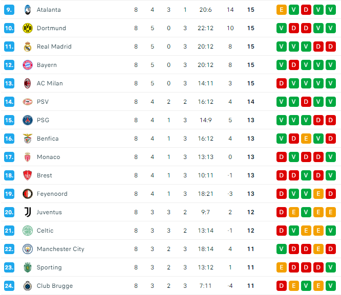The height and width of the screenshot is (295, 341).
Task: Open the Celtic team page link
Action: (45, 231)
